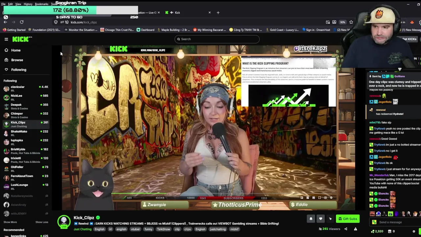Open the browser File menu
The width and height of the screenshot is (421, 237).
coord(3,4)
